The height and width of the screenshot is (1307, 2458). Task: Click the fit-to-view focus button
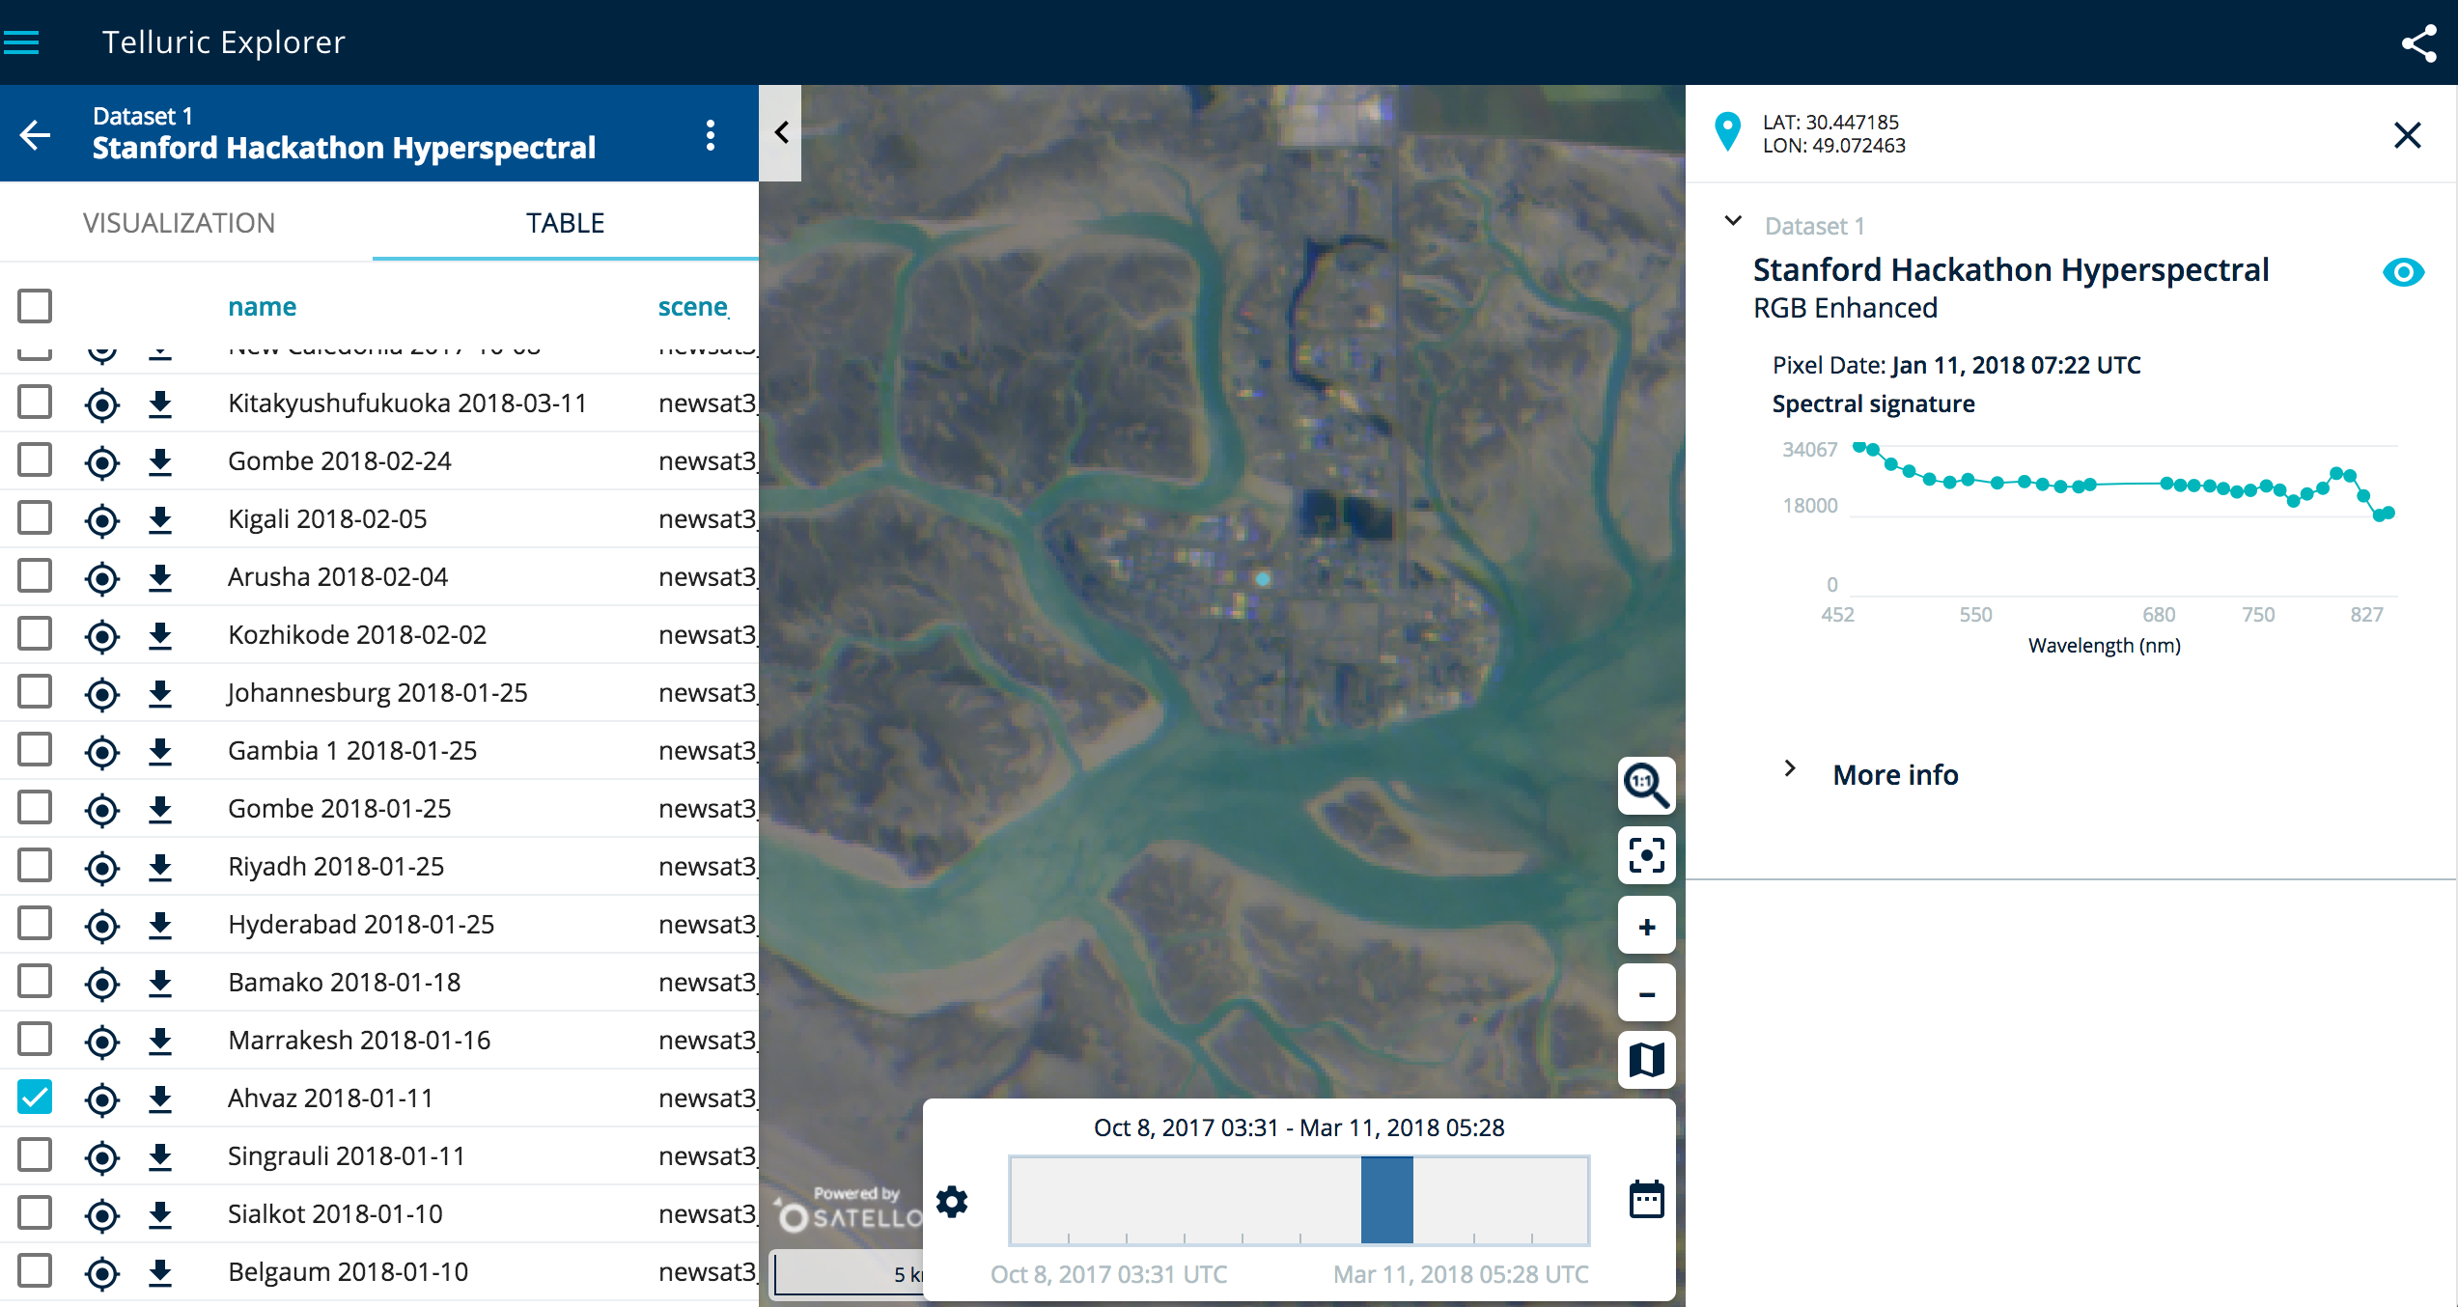point(1646,855)
